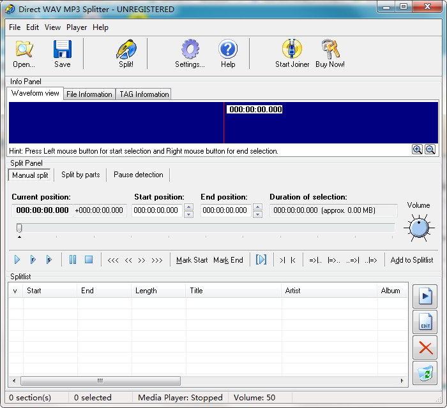This screenshot has width=447, height=408.
Task: Start playback with the Play button
Action: pyautogui.click(x=17, y=259)
